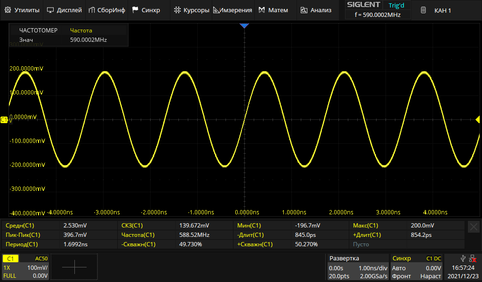Viewport: 482px width, 282px height.
Task: Close the measurements panel with X
Action: tap(474, 227)
